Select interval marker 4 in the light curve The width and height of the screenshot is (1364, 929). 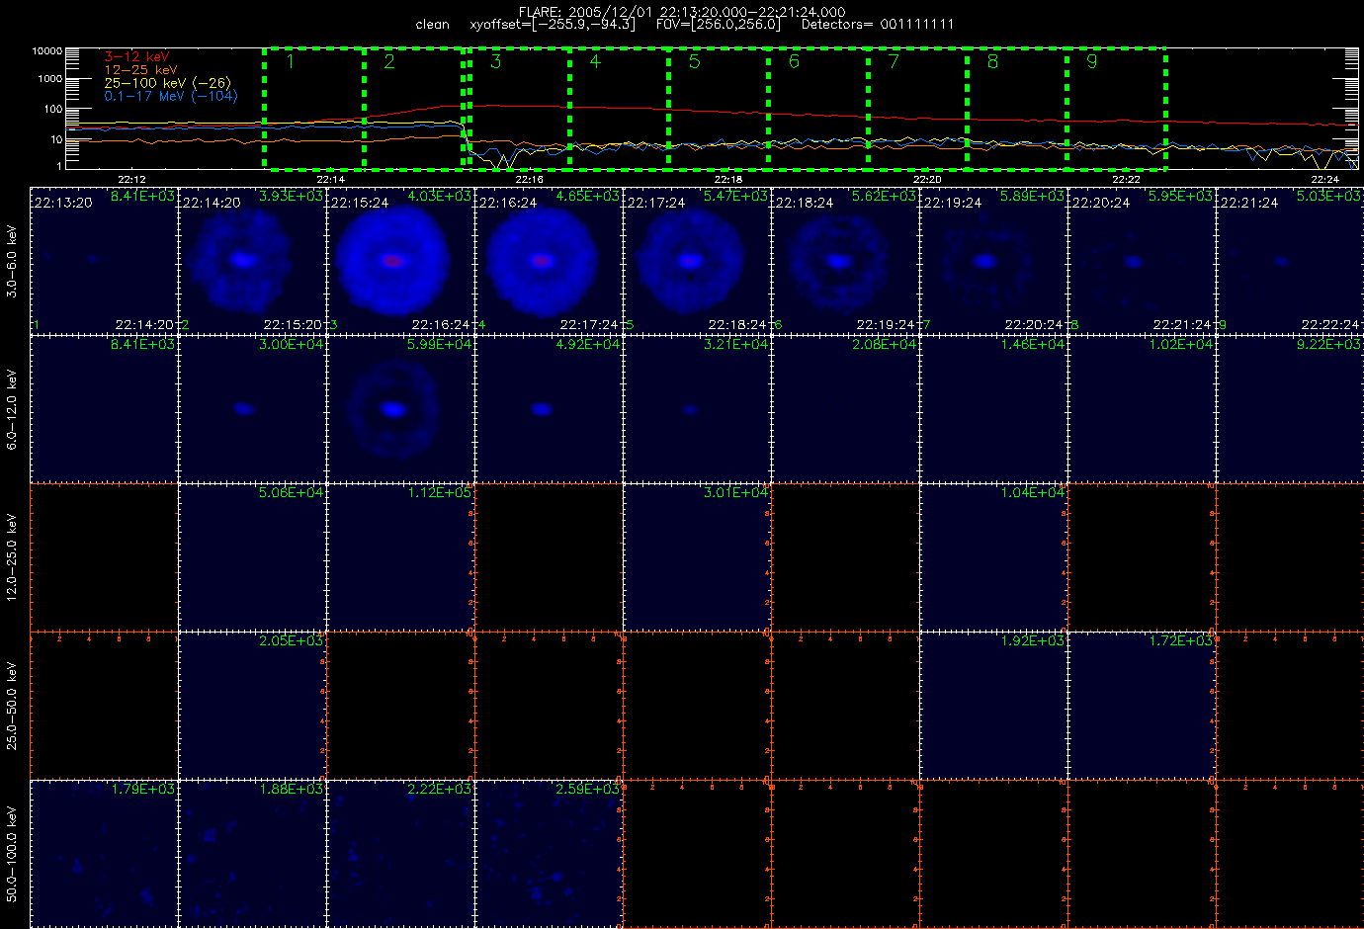tap(595, 61)
